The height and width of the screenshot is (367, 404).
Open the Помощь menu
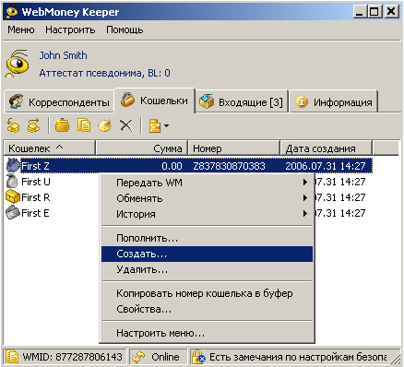[125, 30]
